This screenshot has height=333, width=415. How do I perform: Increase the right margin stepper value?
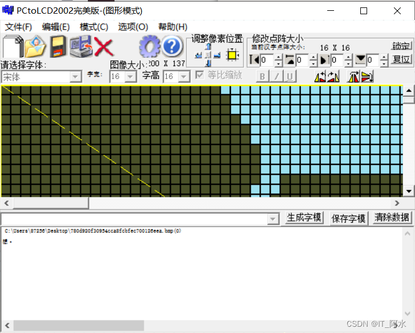(x=348, y=57)
